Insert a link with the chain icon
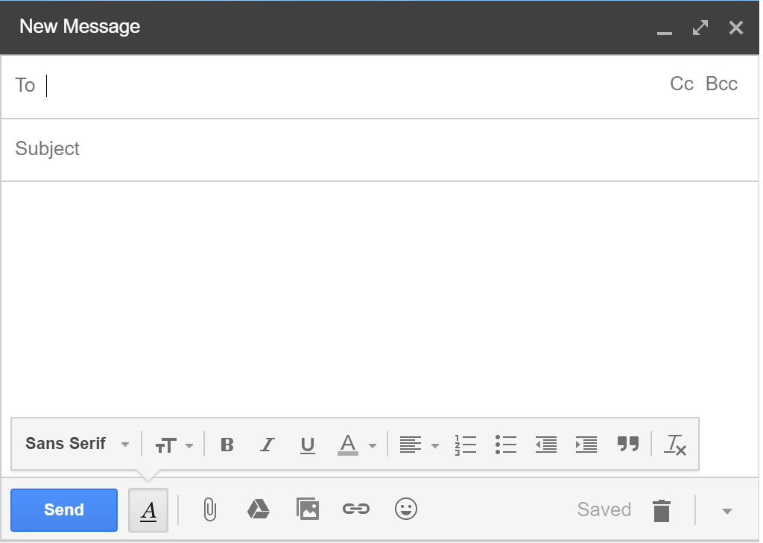The image size is (763, 543). [x=355, y=510]
